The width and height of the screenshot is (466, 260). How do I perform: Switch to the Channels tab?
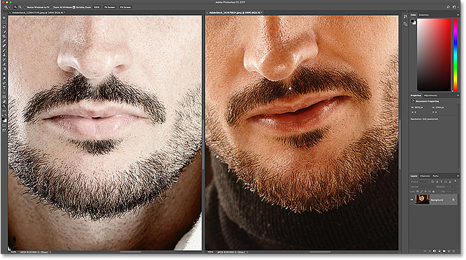(x=425, y=176)
